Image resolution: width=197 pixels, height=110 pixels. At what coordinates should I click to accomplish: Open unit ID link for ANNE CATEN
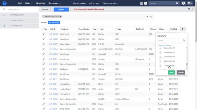point(53,109)
